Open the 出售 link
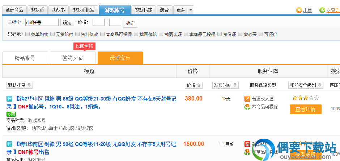Screen dimensions: 340x161 pyautogui.click(x=307, y=10)
